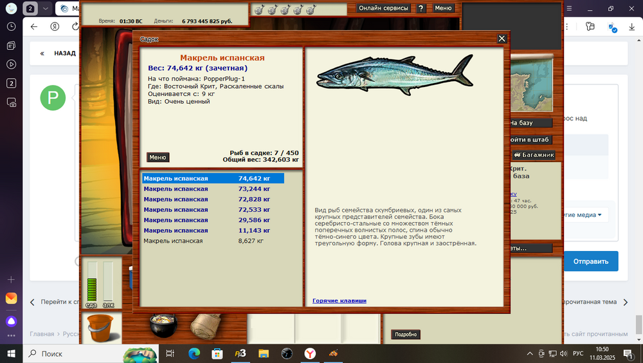643x363 pixels.
Task: Expand the browser tab group chevron
Action: pos(46,9)
